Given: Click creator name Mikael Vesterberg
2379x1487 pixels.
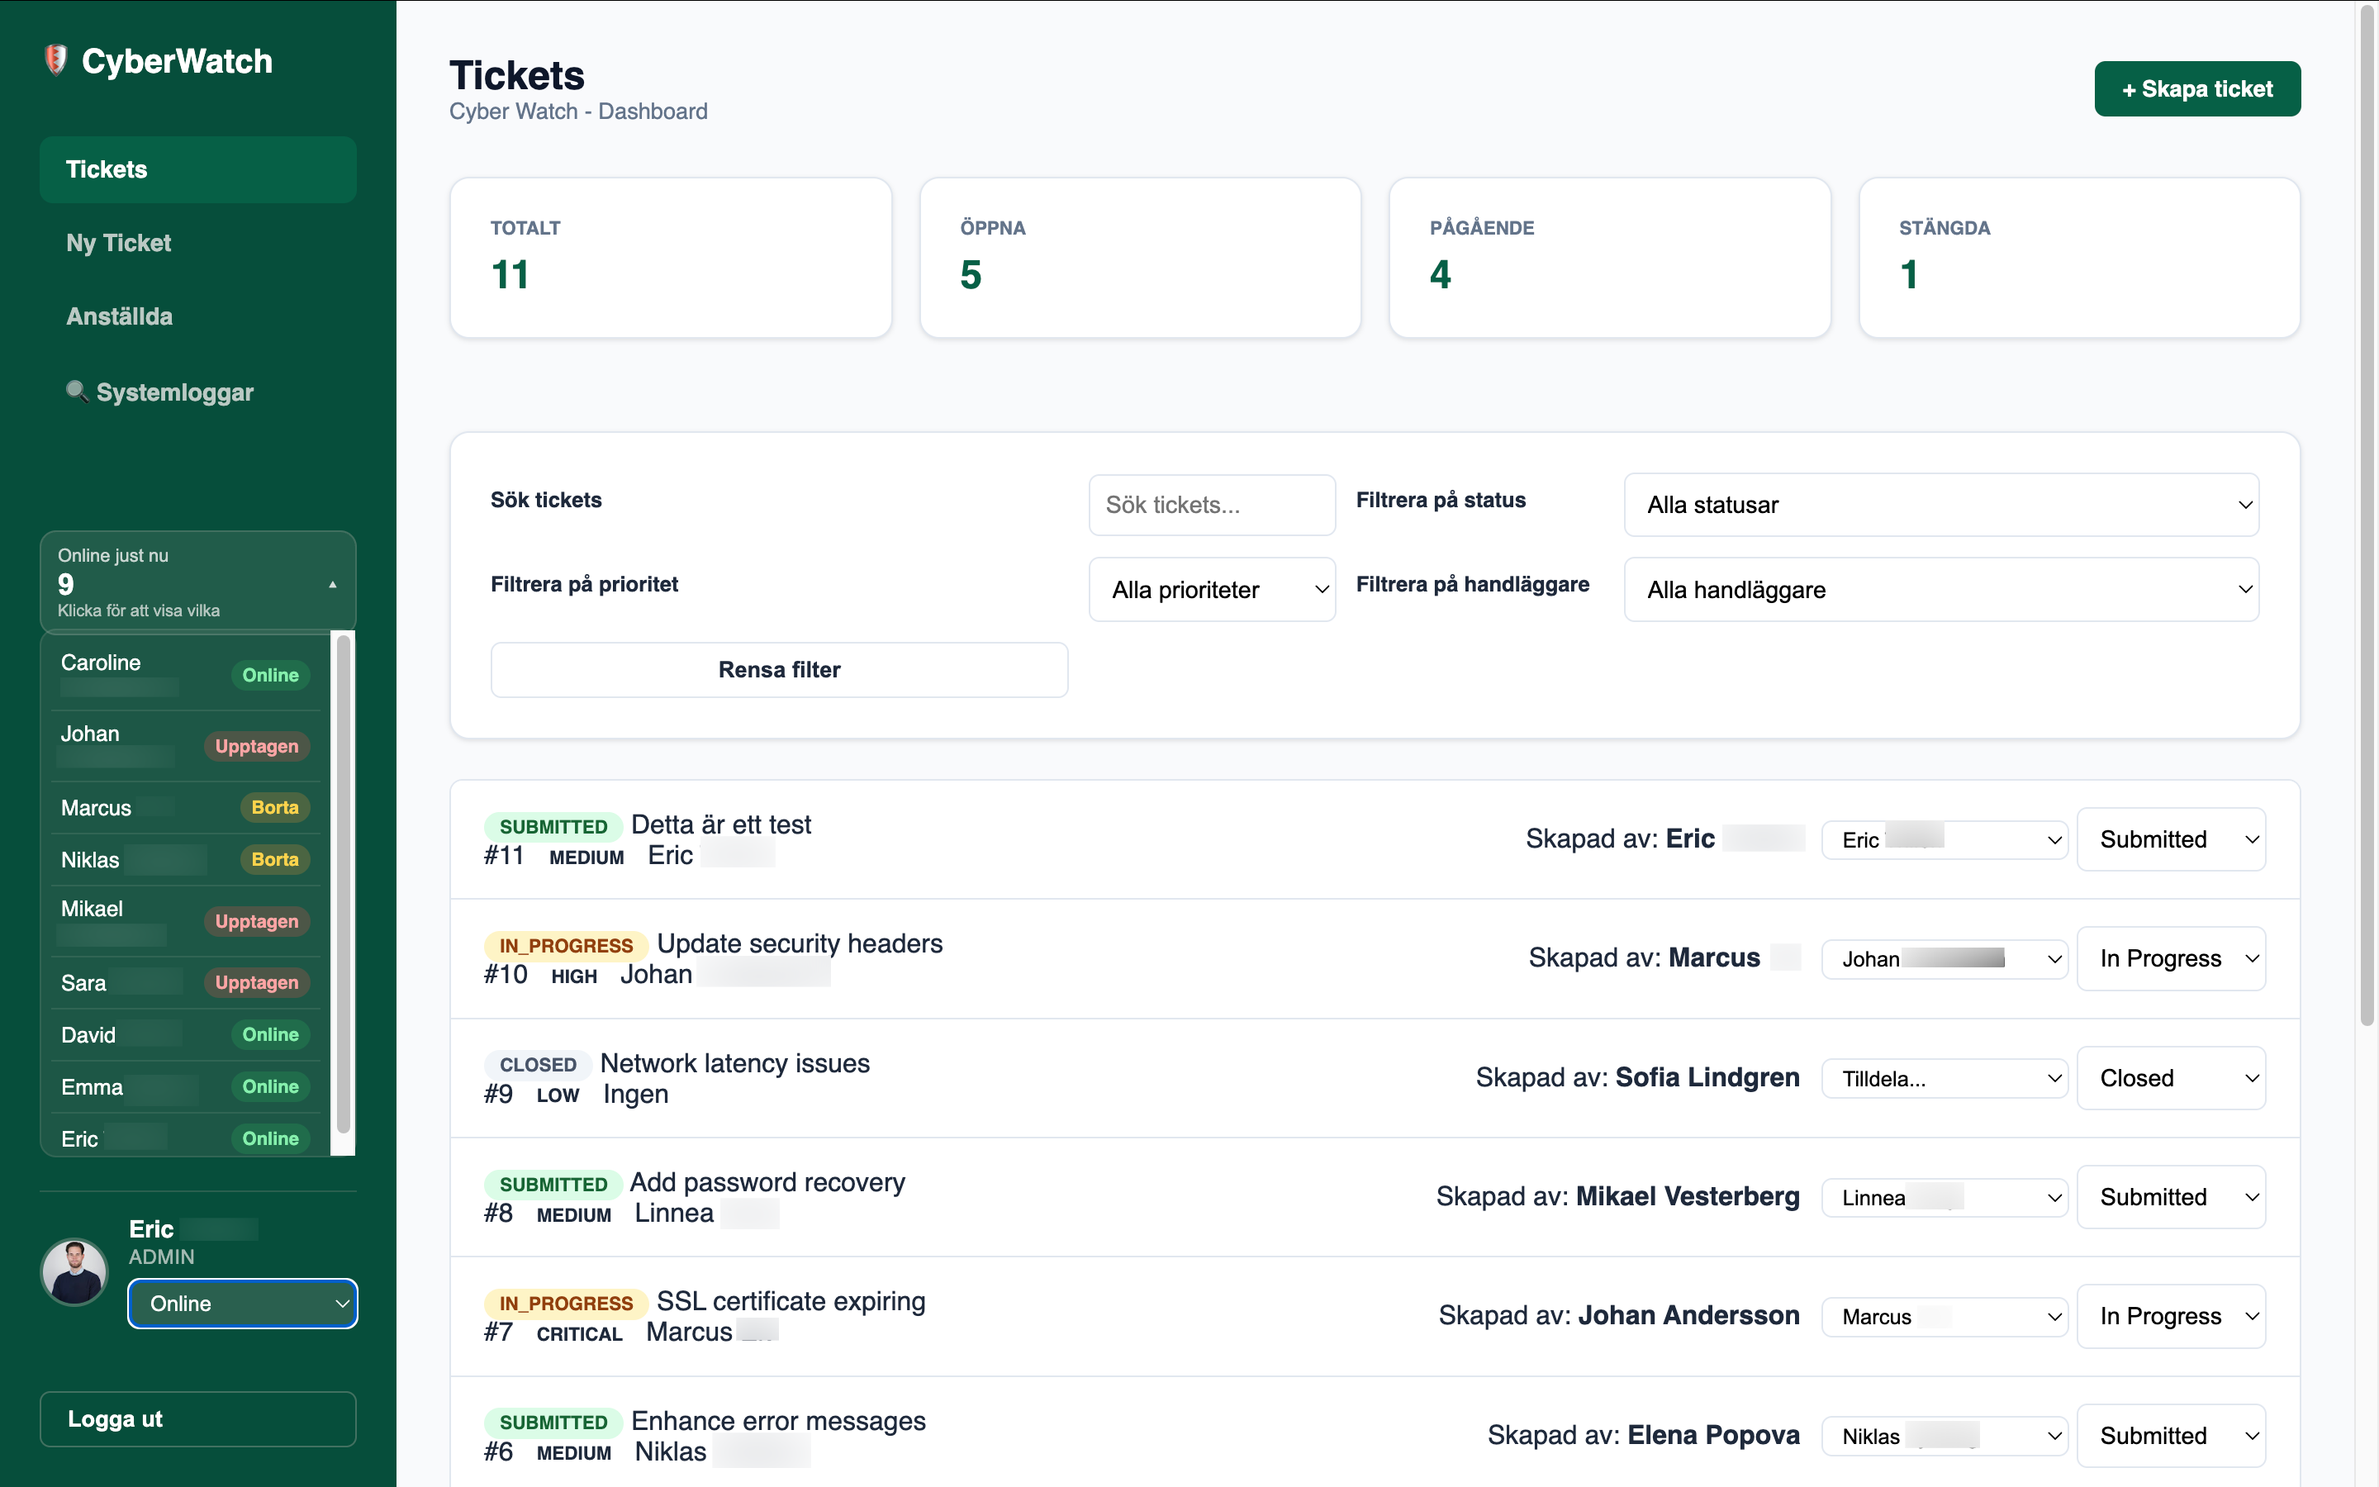Looking at the screenshot, I should [1688, 1197].
